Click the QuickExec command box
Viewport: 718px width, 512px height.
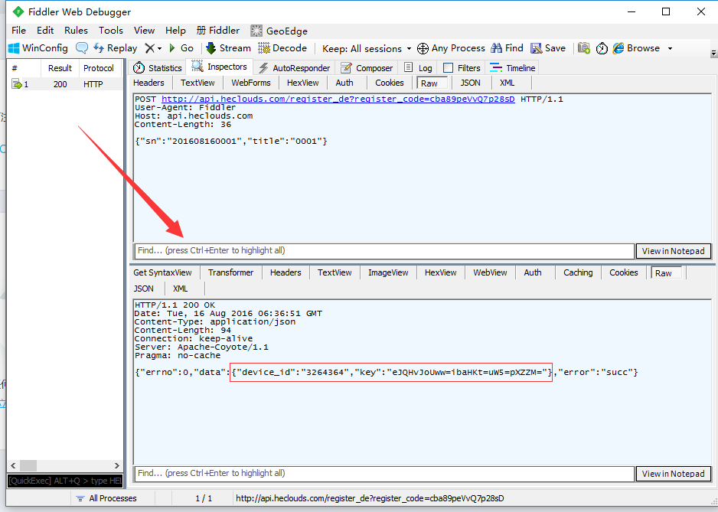tap(65, 481)
